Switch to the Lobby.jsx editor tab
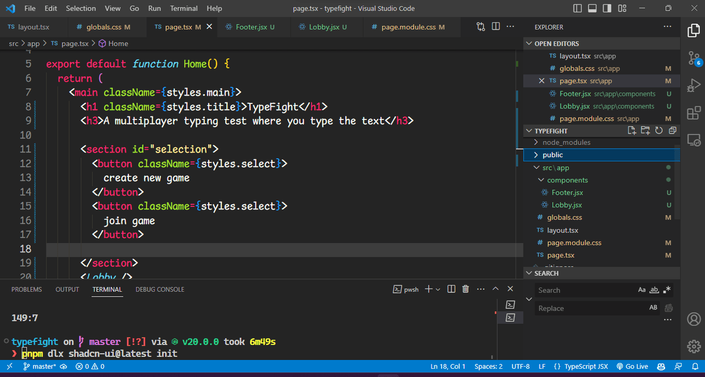This screenshot has width=705, height=377. pos(324,26)
